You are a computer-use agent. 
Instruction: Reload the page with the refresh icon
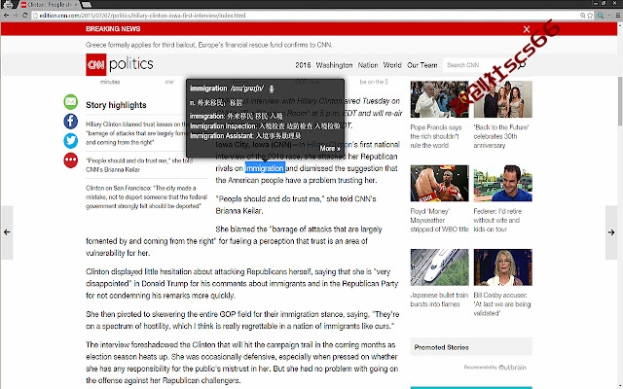tap(25, 16)
